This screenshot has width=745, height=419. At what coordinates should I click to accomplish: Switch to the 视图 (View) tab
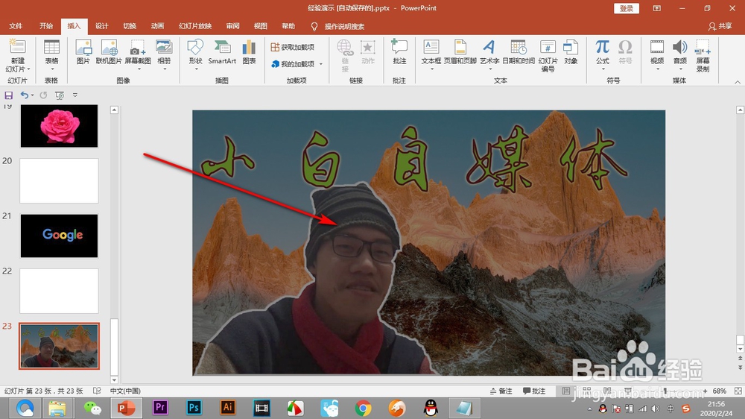pos(260,26)
